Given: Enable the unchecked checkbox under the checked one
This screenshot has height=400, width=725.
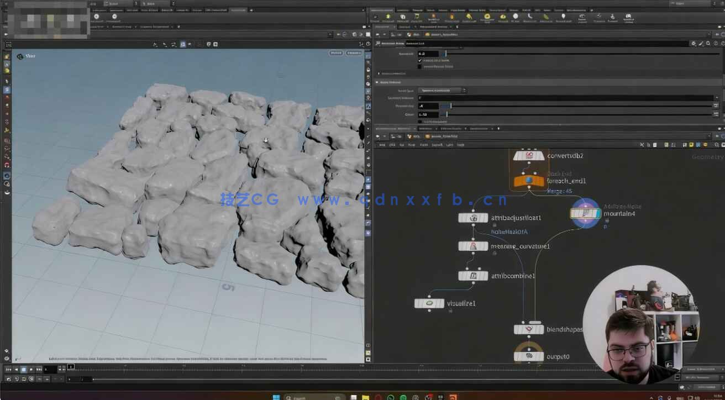Looking at the screenshot, I should [420, 66].
